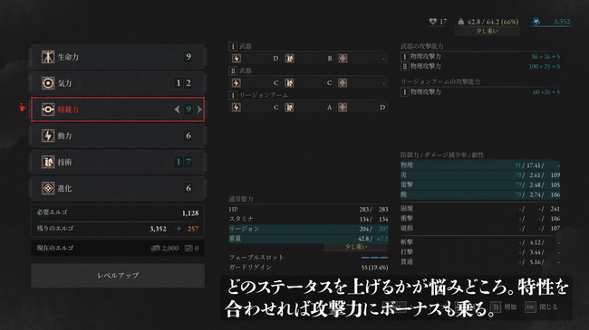Click the 物理 defense row with 17.41

(480, 165)
